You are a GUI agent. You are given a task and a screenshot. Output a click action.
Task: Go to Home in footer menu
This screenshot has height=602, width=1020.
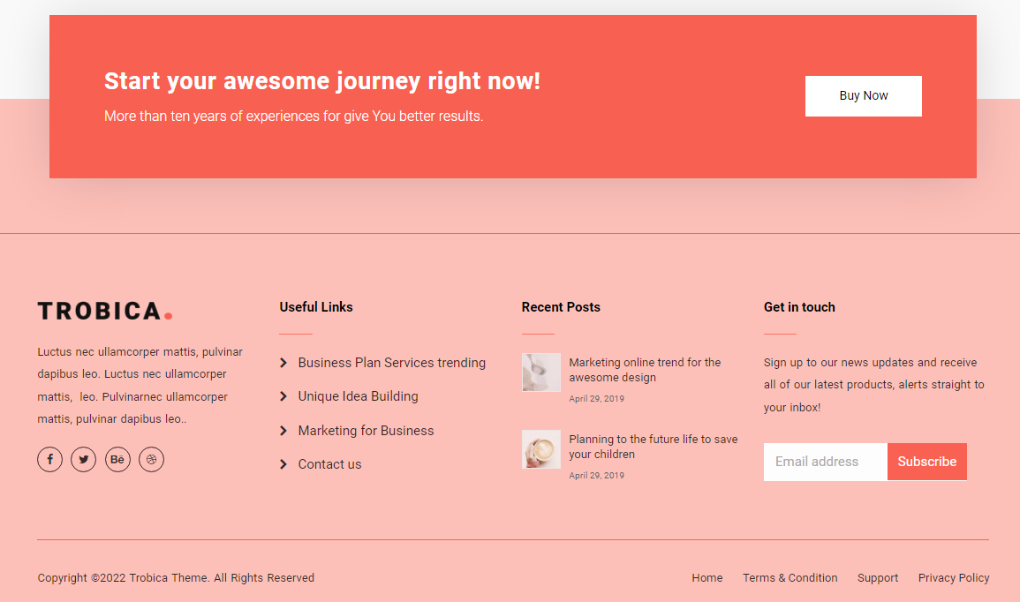[x=706, y=578]
